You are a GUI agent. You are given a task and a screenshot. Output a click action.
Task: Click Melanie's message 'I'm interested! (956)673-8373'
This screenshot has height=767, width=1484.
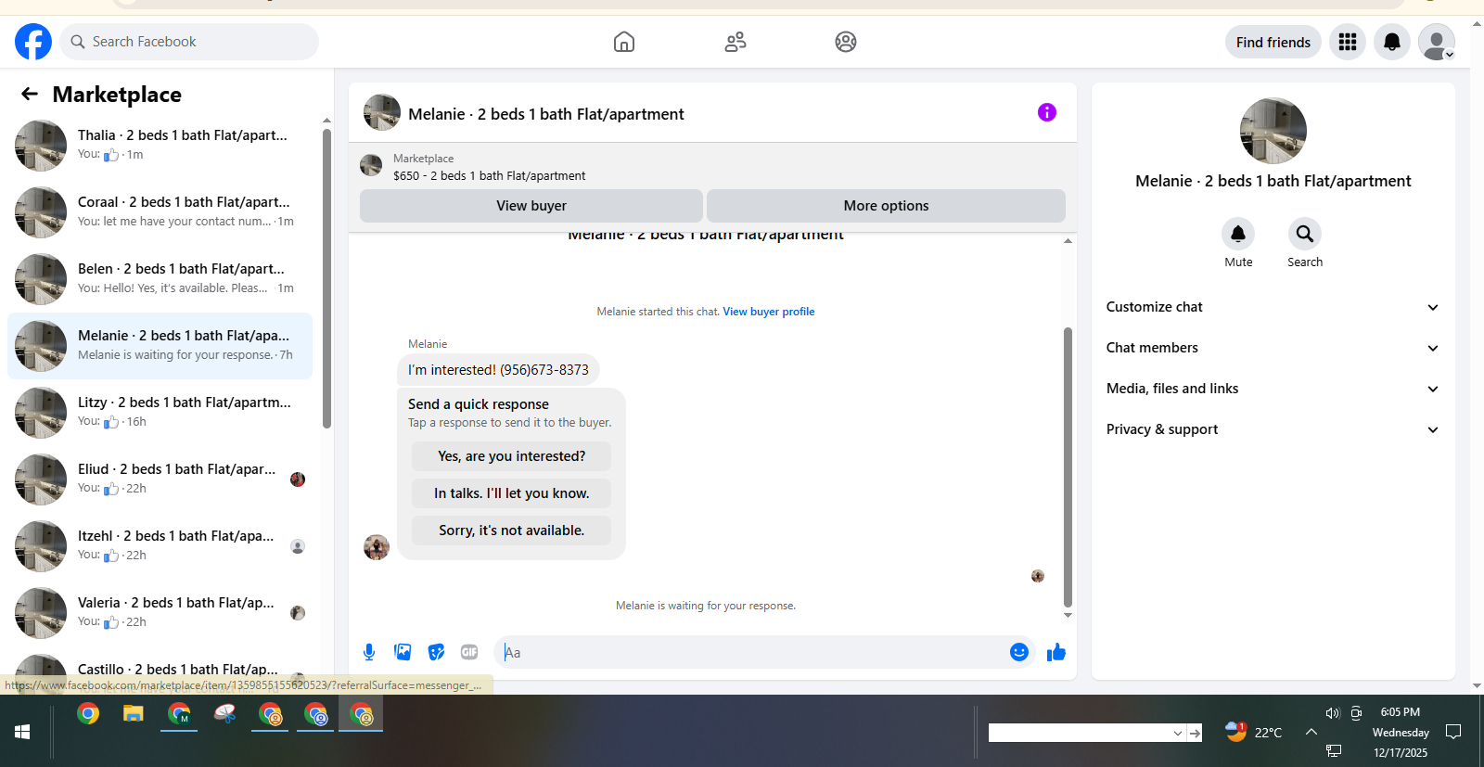point(498,370)
